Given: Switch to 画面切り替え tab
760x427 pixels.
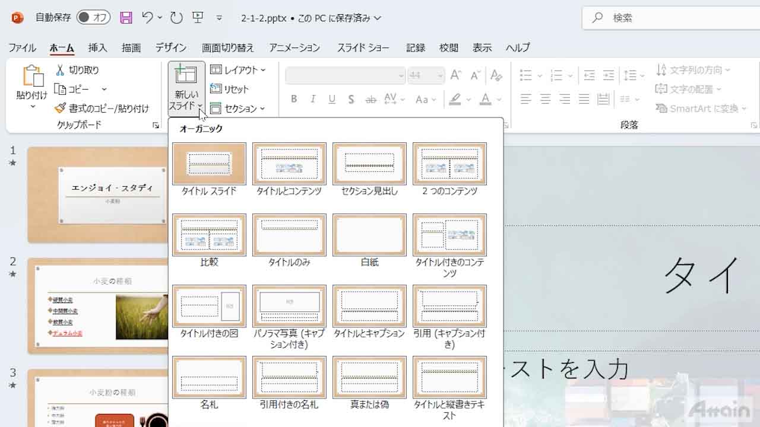Looking at the screenshot, I should (x=227, y=47).
